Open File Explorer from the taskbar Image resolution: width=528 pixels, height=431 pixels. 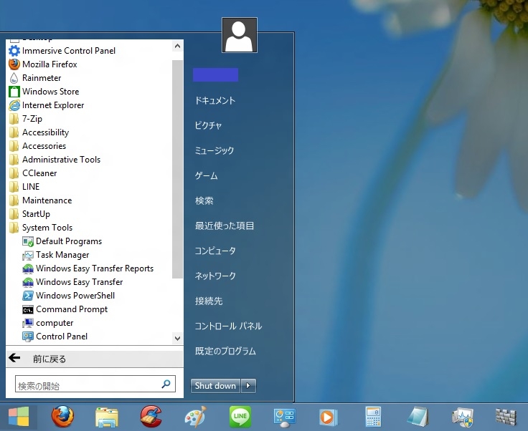point(107,417)
